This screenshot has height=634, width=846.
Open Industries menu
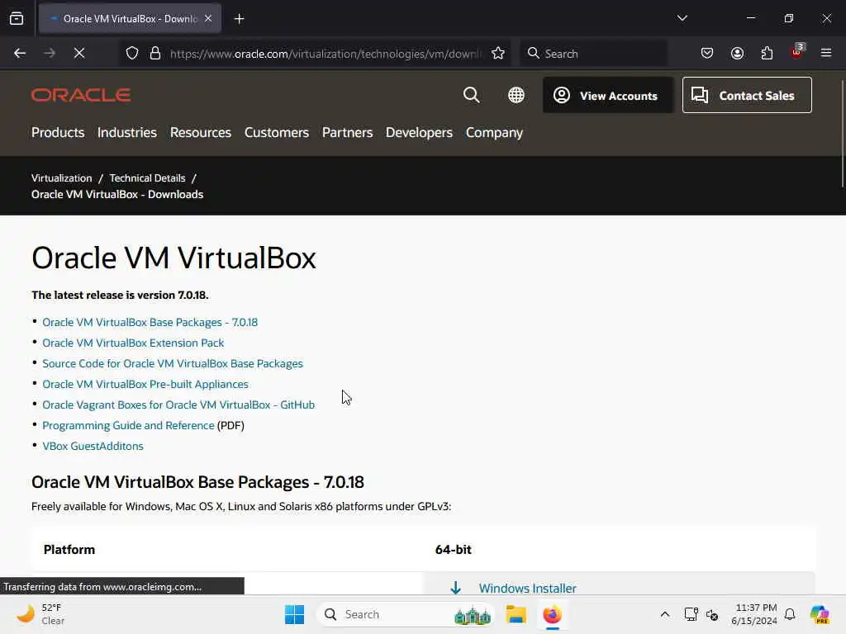pos(126,133)
